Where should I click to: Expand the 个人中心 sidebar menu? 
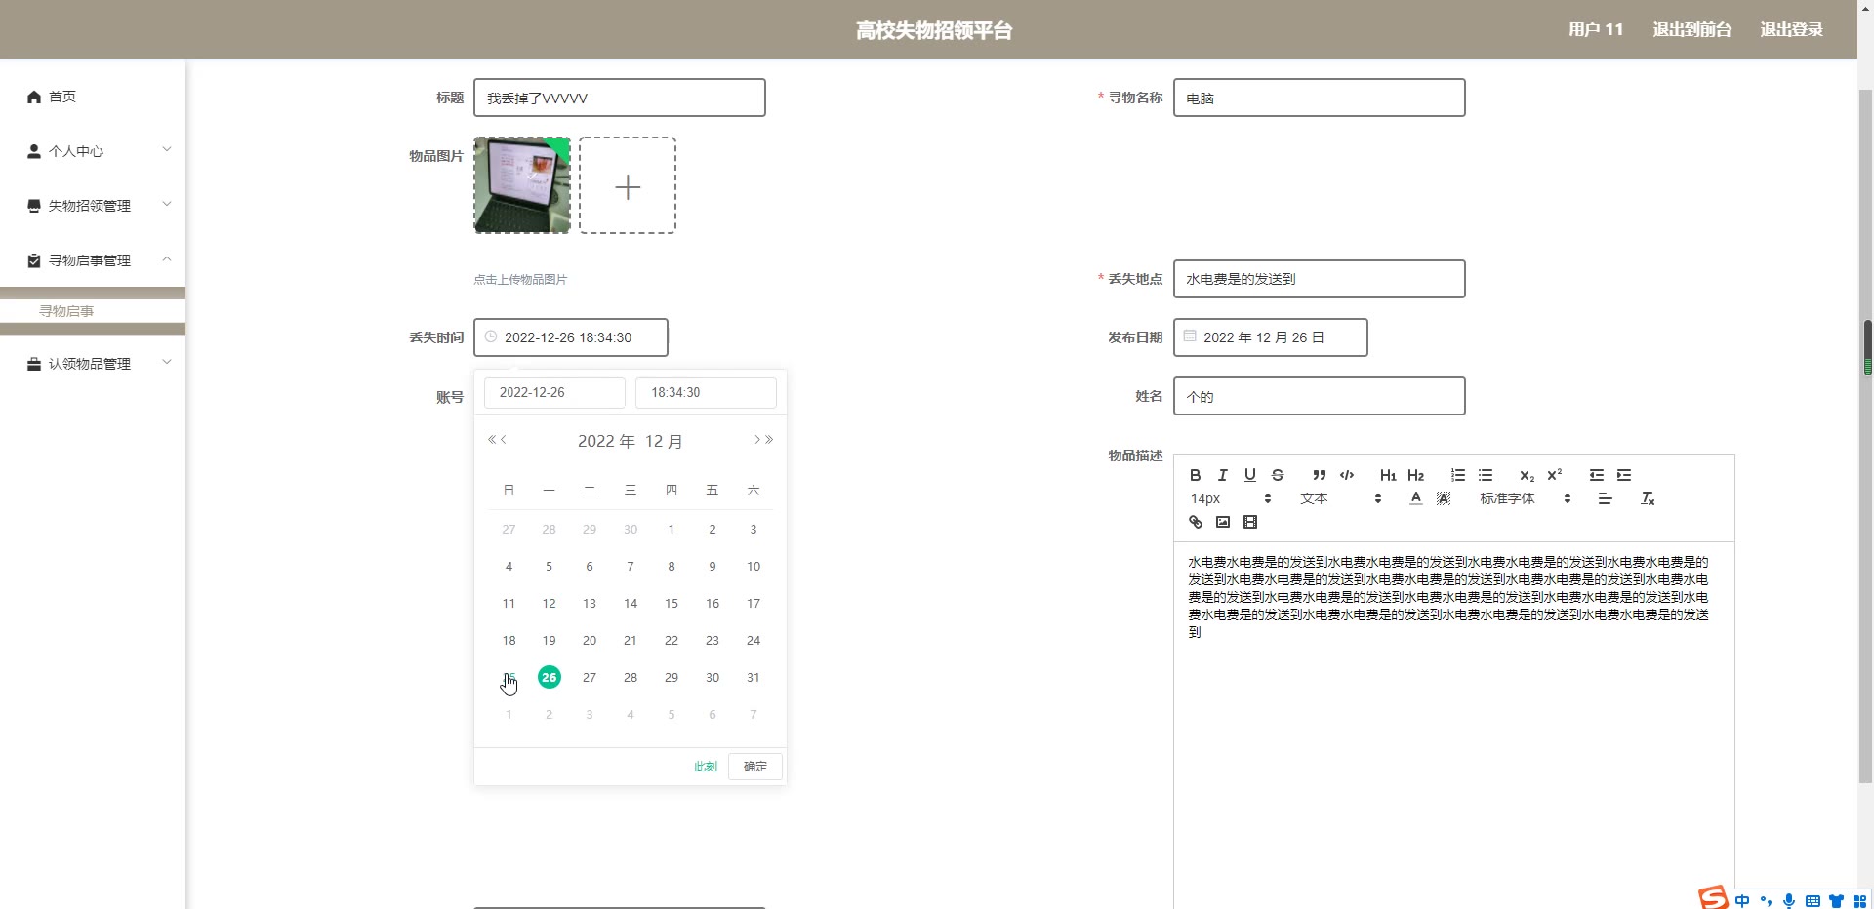pos(98,151)
